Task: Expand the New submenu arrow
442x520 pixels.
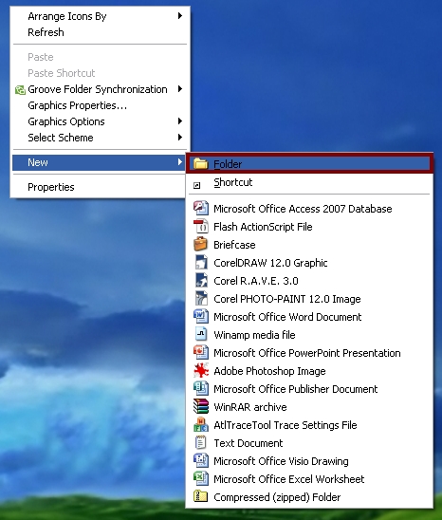Action: 180,162
